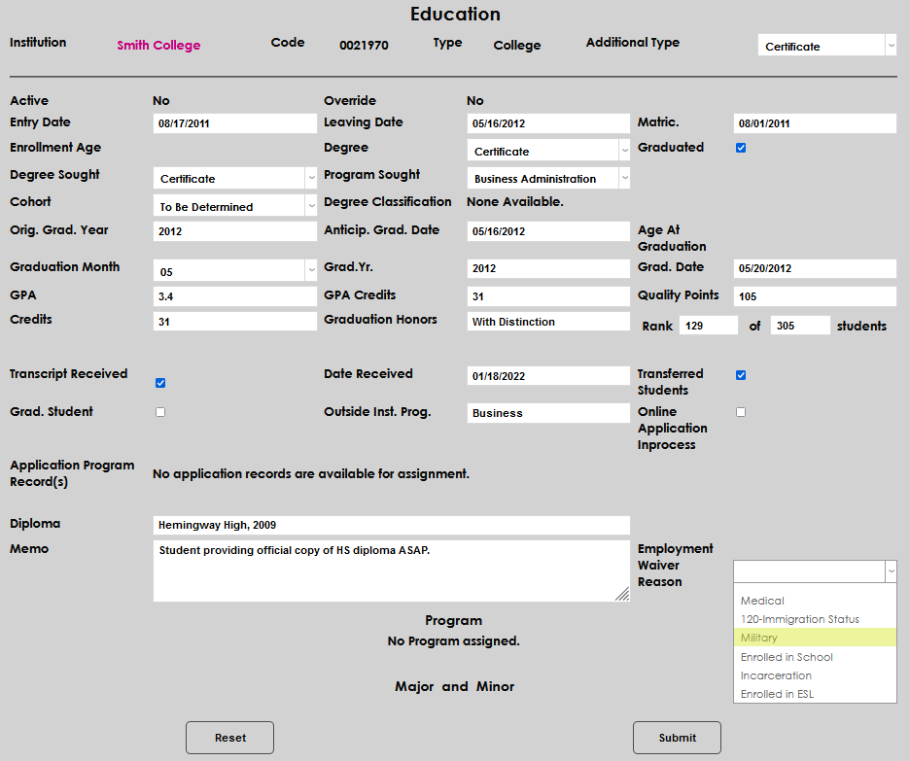Expand the Degree Sought dropdown
The width and height of the screenshot is (910, 761).
pyautogui.click(x=234, y=179)
